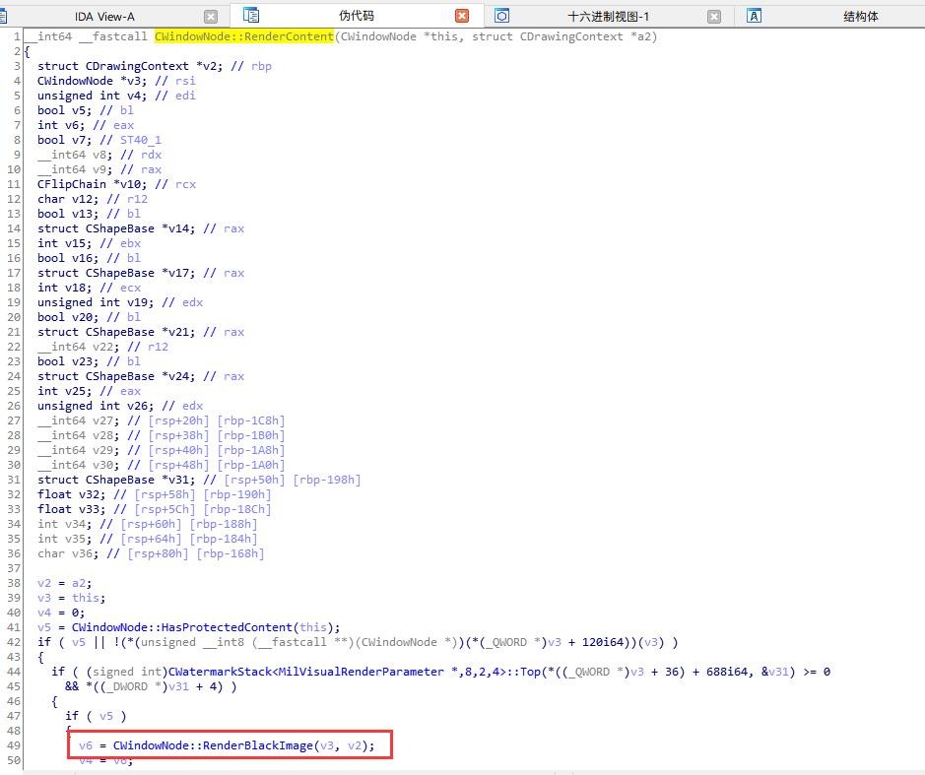Click the hex view tab icon
This screenshot has width=925, height=775.
pos(501,16)
